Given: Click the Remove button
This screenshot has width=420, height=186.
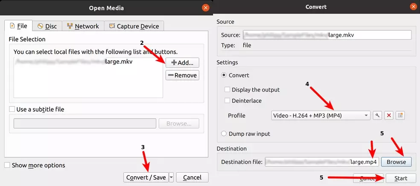Looking at the screenshot, I should (x=182, y=75).
